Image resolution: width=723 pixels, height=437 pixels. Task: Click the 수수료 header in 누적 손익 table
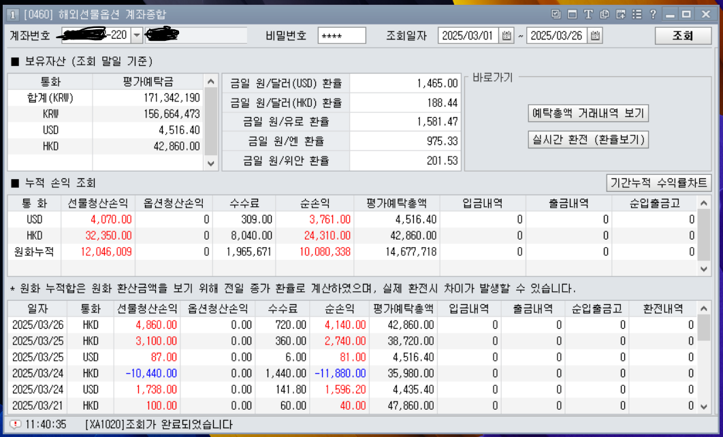(x=244, y=203)
